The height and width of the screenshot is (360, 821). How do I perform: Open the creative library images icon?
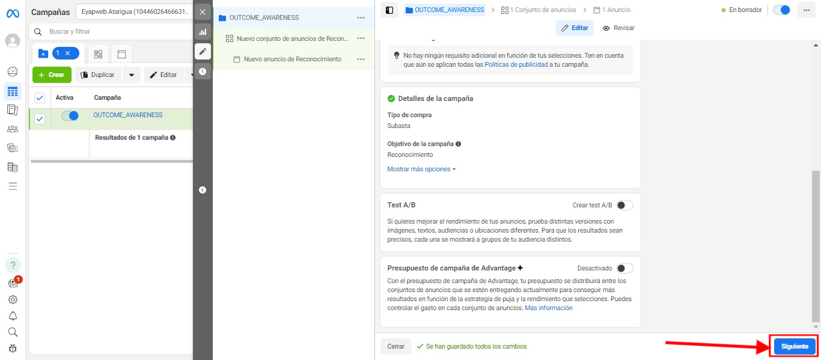pos(13,148)
